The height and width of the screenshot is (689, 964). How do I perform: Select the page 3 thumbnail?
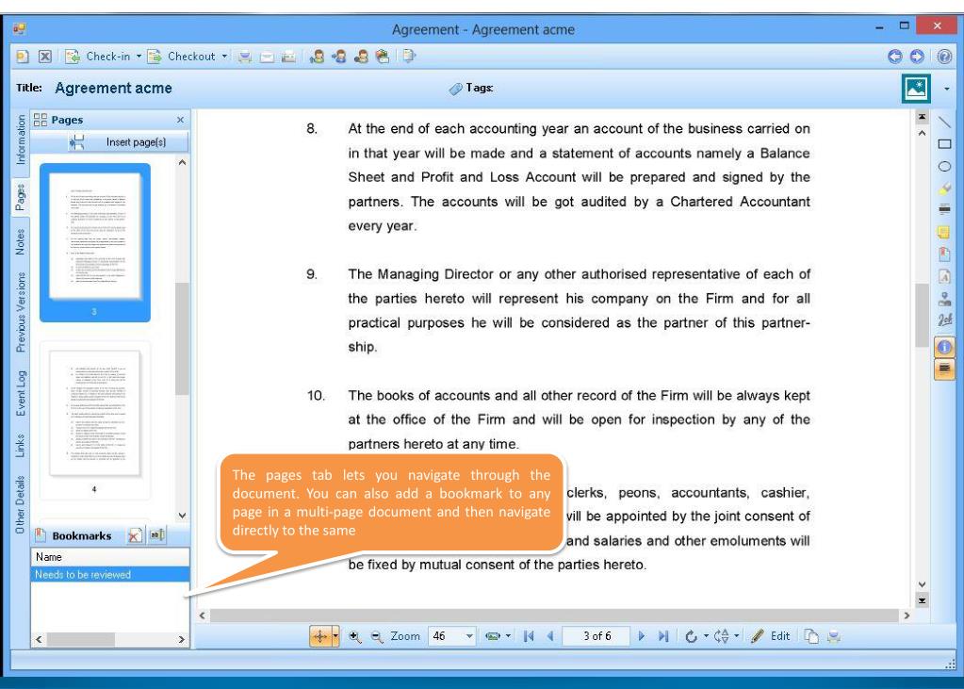click(x=94, y=242)
